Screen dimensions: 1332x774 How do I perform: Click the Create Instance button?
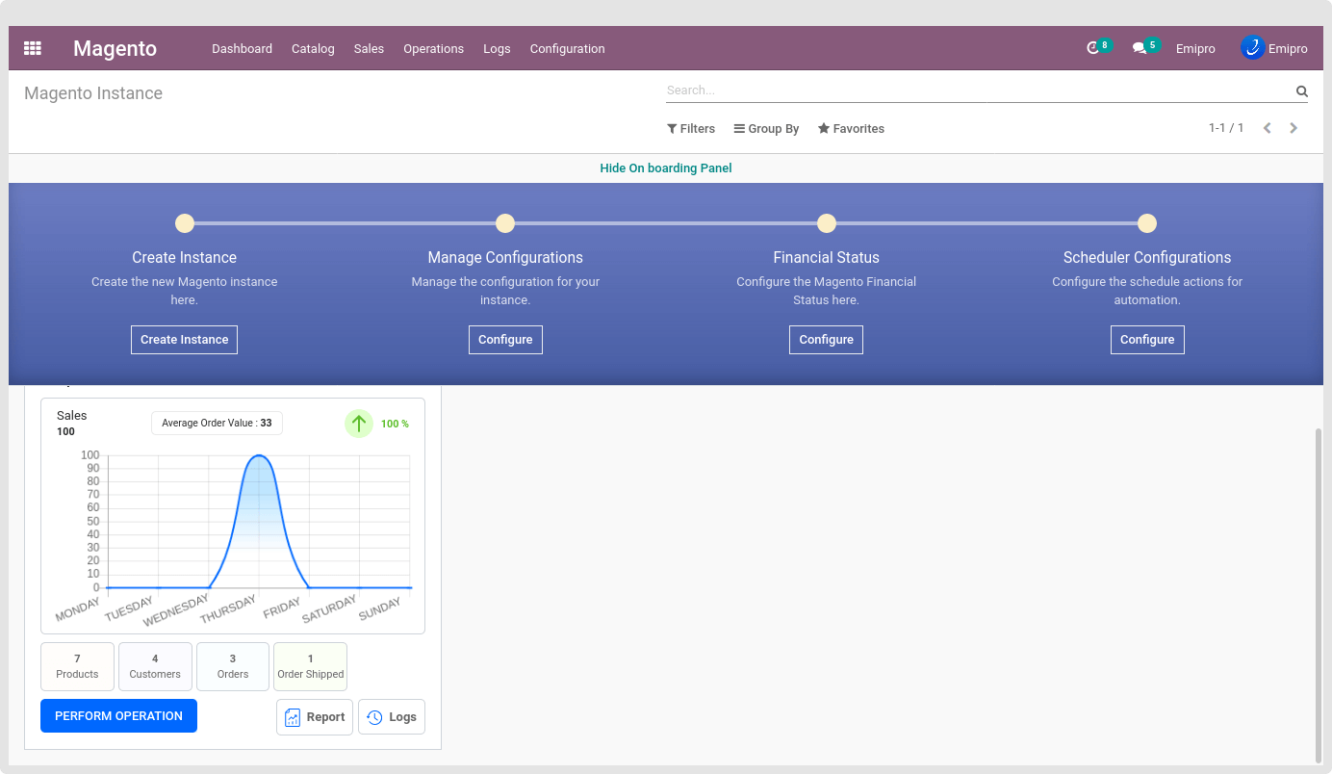184,340
